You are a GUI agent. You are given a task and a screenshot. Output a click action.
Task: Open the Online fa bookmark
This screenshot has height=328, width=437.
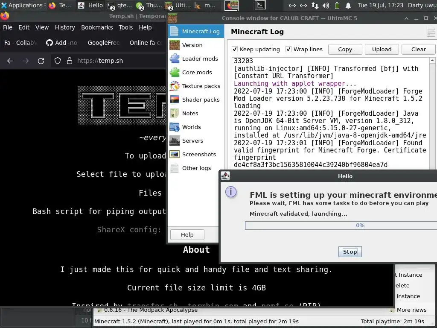(146, 43)
